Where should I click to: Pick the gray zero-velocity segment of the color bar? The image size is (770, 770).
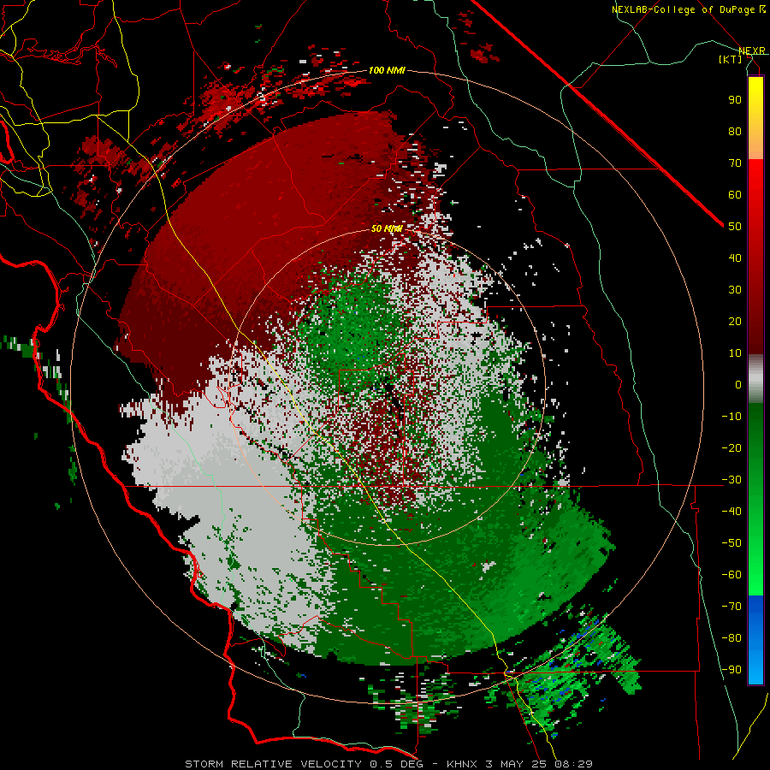point(755,379)
